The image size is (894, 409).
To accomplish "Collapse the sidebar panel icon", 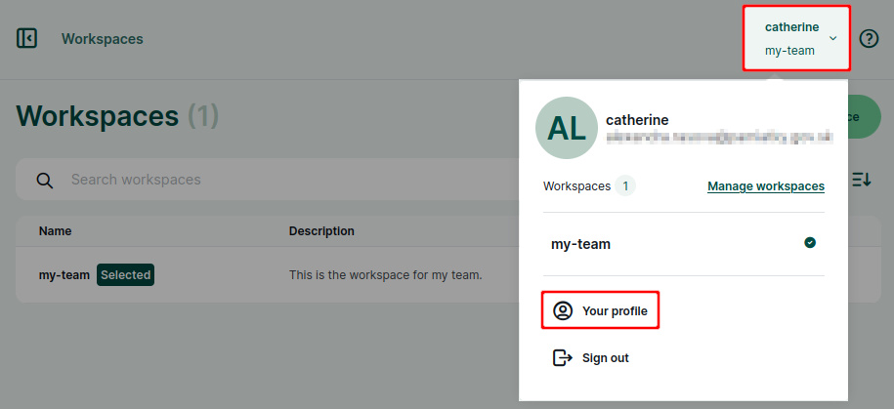I will [26, 38].
